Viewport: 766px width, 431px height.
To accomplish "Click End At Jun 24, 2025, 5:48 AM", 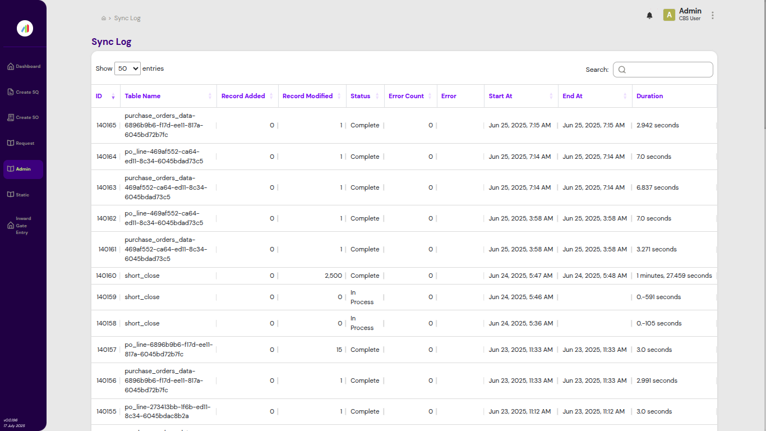I will 595,276.
